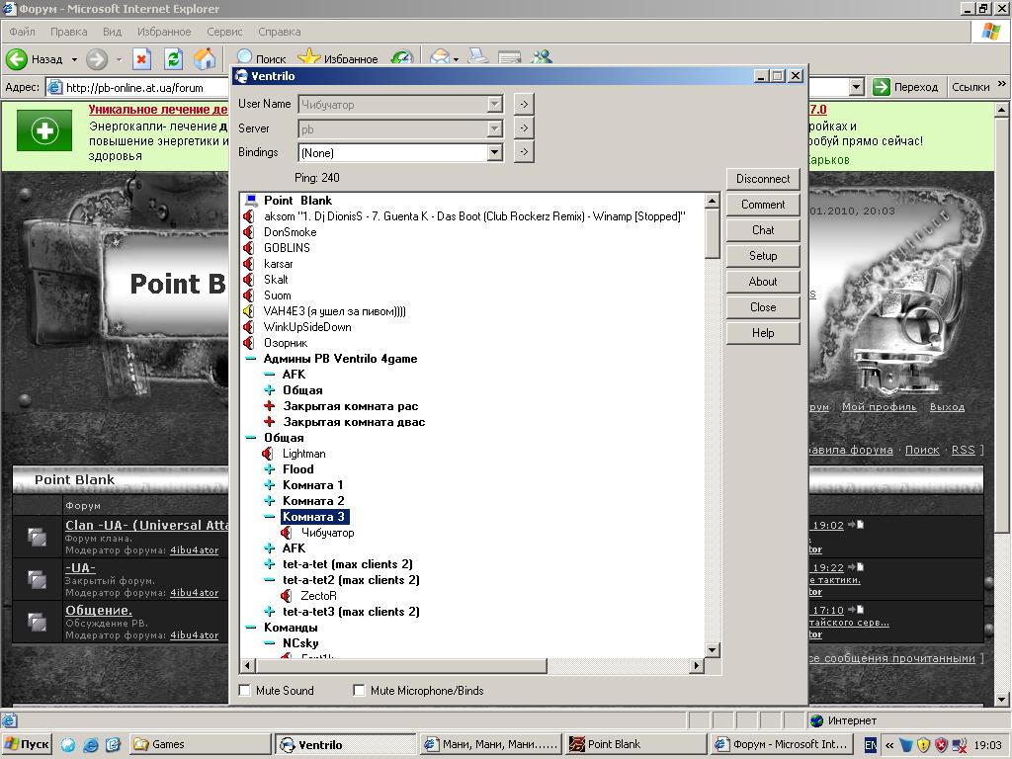The image size is (1012, 759).
Task: Click the Пуск start button in the taskbar
Action: (28, 744)
